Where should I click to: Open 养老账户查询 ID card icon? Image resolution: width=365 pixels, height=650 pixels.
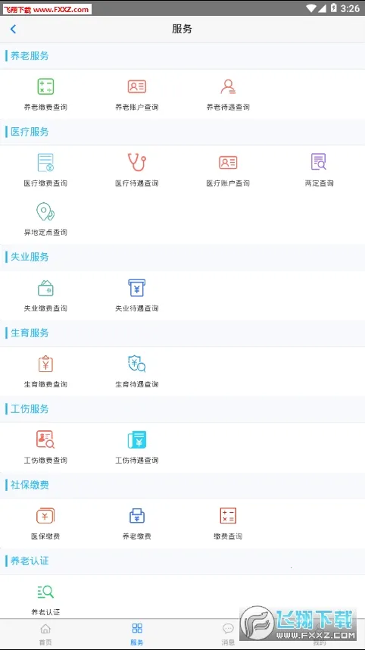137,86
